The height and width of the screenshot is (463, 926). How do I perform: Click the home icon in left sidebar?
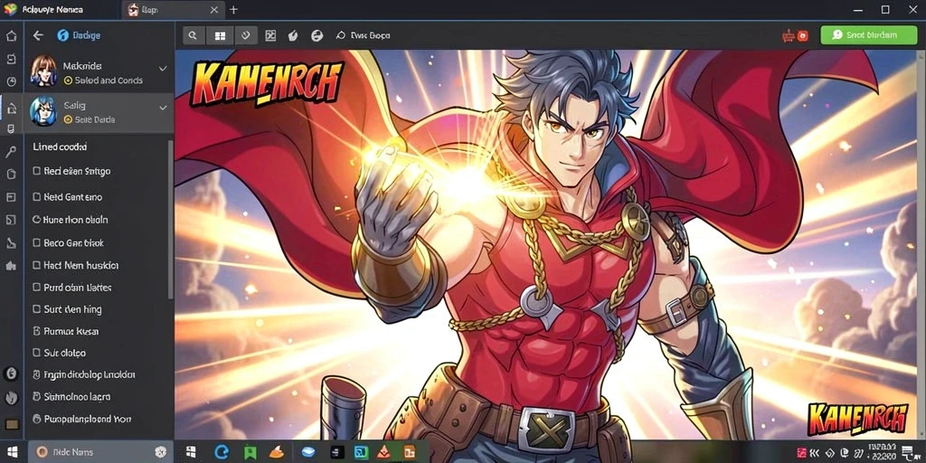tap(11, 36)
